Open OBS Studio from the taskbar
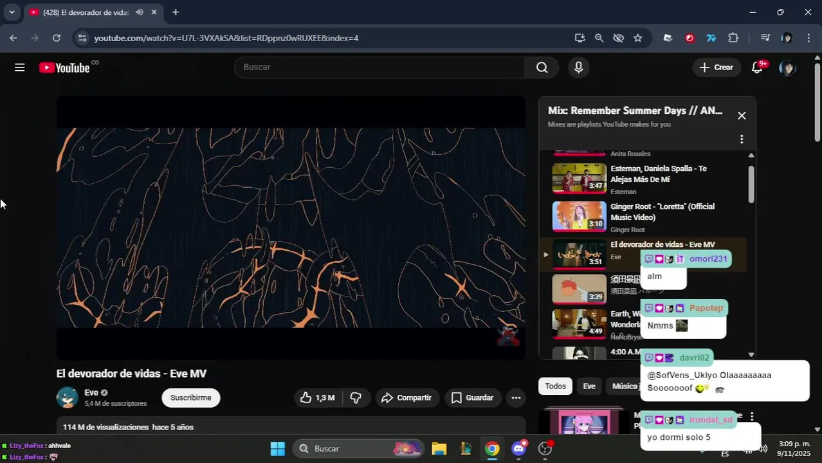The width and height of the screenshot is (822, 463). coord(545,449)
